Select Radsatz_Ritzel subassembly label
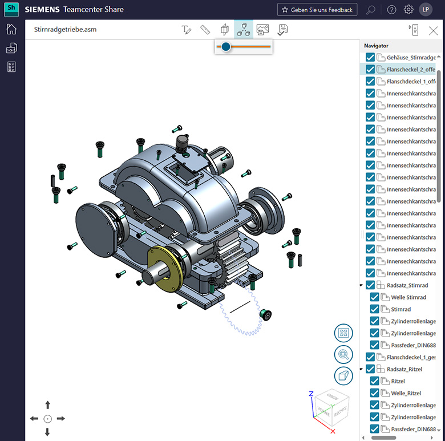 (x=404, y=370)
